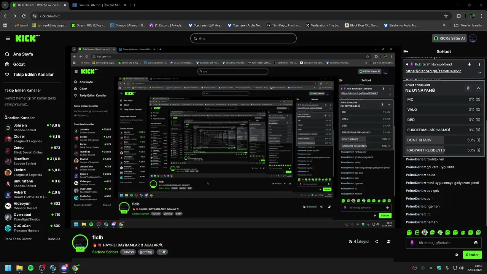Open Spotify from the Windows taskbar
This screenshot has width=487, height=274.
point(30,268)
